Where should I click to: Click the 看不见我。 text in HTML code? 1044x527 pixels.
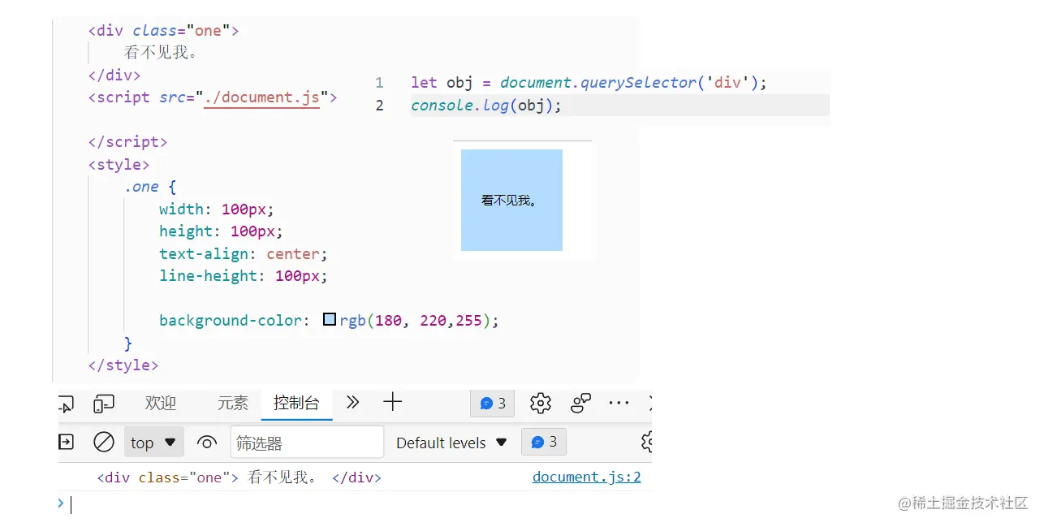tap(162, 53)
